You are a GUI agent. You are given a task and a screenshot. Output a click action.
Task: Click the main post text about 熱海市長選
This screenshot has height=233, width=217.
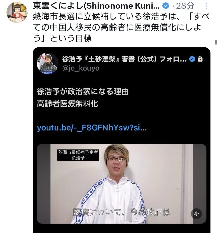(122, 27)
